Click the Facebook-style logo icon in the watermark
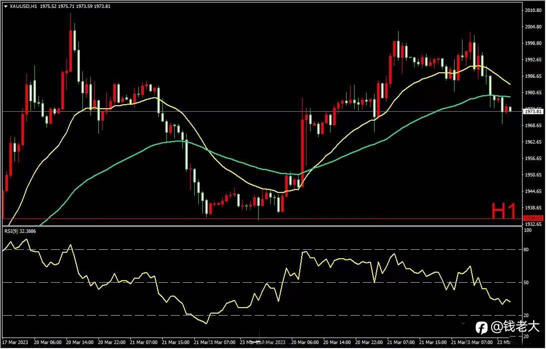 click(x=482, y=327)
